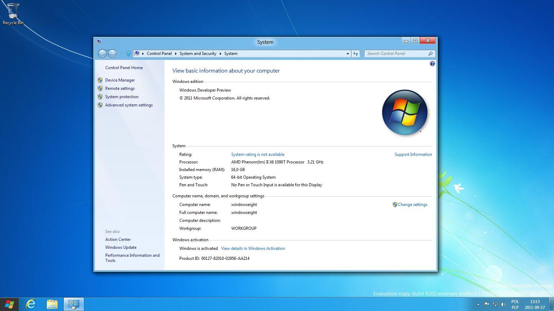Open volume control in system tray
Image resolution: width=554 pixels, height=311 pixels.
[503, 304]
